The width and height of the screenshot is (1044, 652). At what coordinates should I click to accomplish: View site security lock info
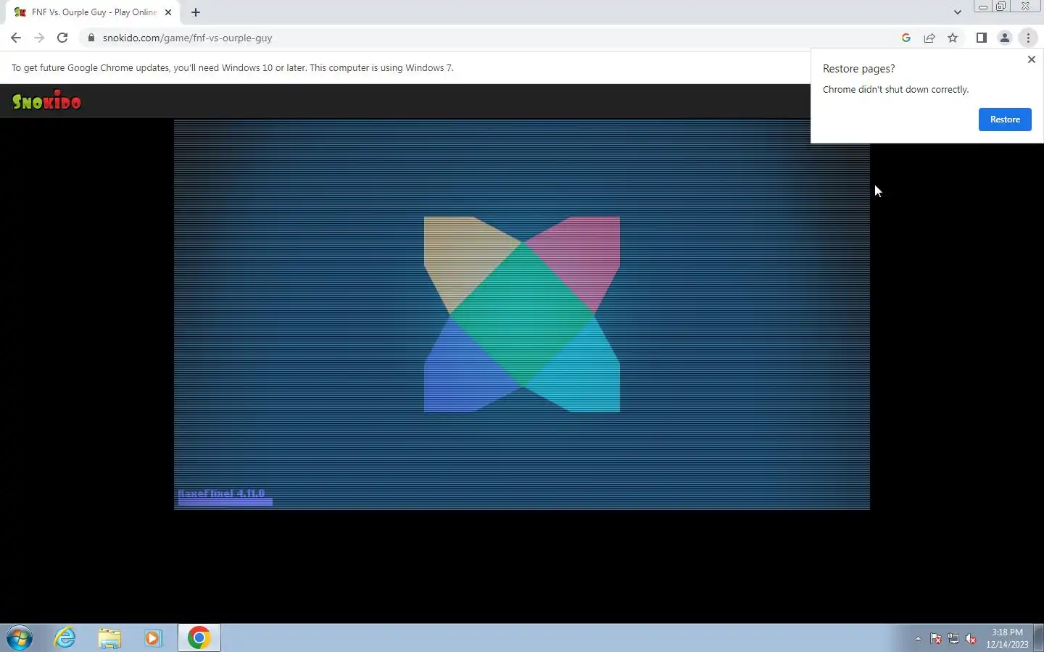click(x=91, y=38)
